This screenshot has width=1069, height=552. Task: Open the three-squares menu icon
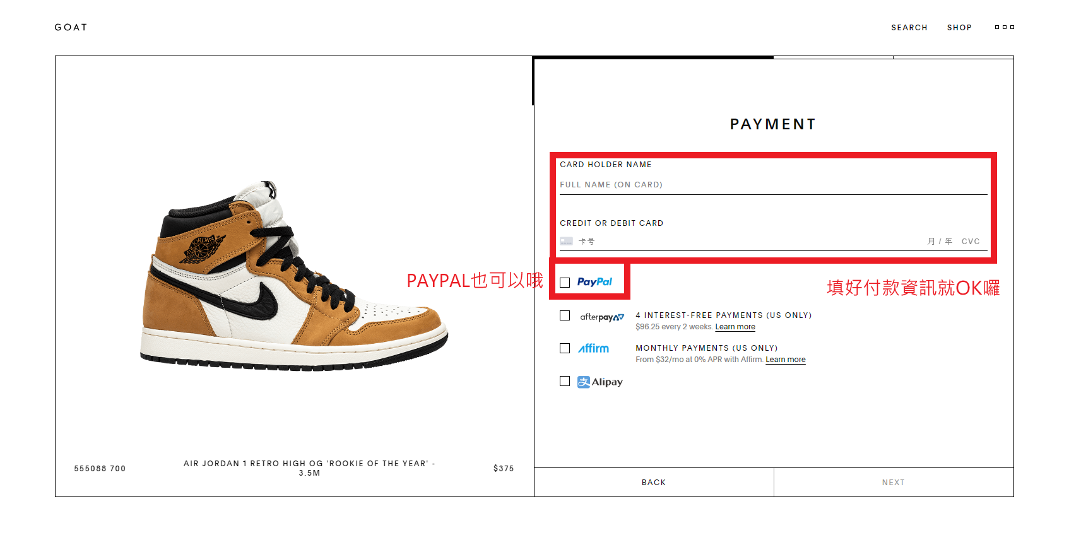(1005, 27)
